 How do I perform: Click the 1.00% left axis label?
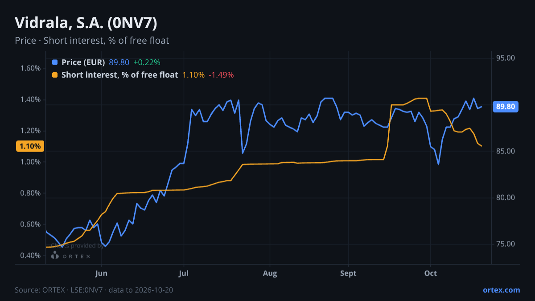[30, 162]
